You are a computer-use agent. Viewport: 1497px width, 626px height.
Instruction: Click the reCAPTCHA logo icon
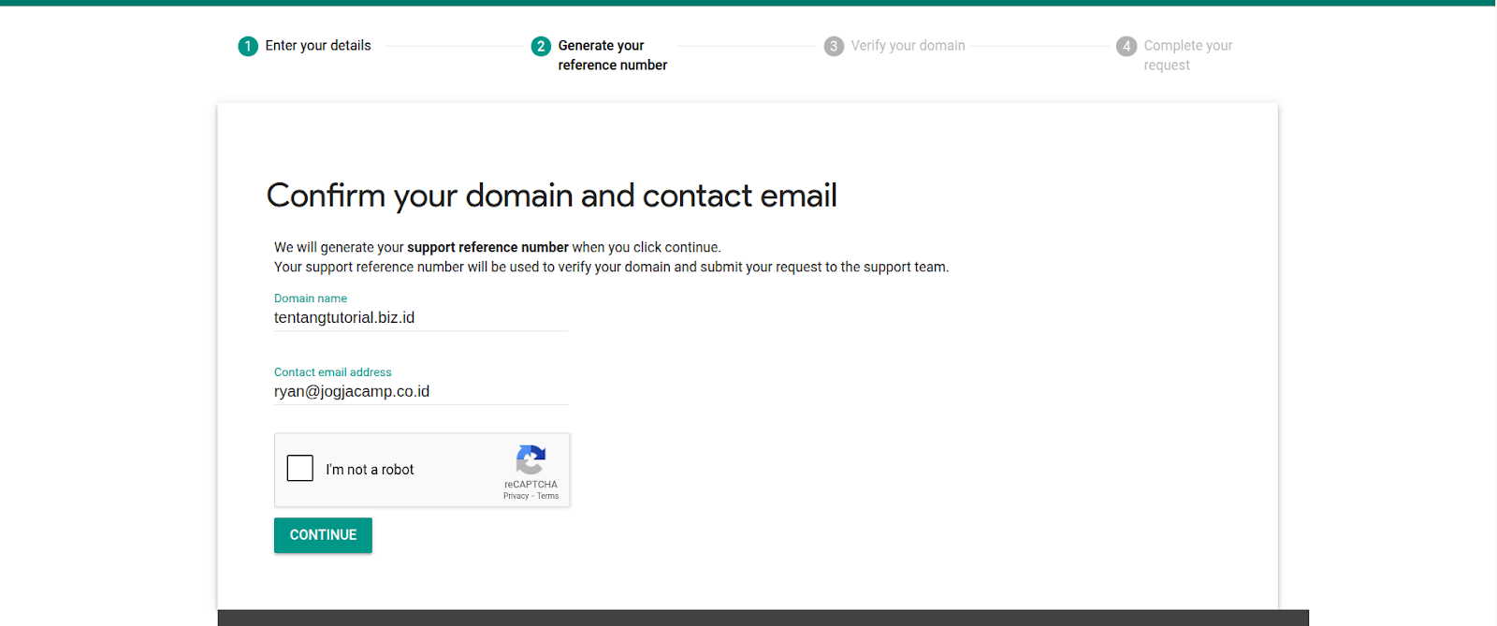tap(530, 459)
